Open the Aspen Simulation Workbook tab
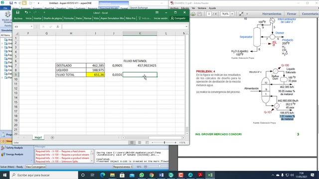 (112, 18)
